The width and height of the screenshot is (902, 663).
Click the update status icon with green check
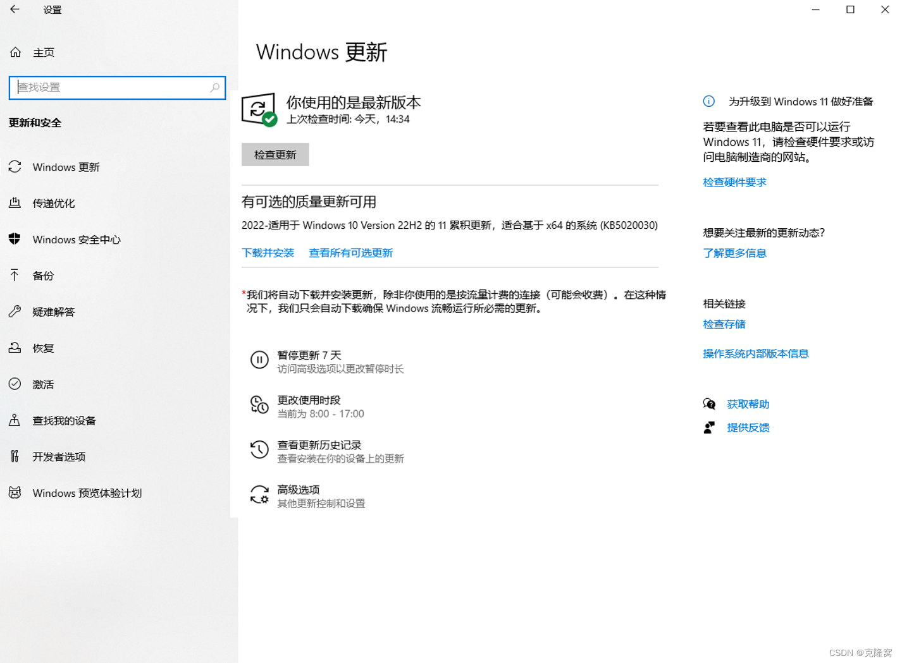(x=259, y=109)
